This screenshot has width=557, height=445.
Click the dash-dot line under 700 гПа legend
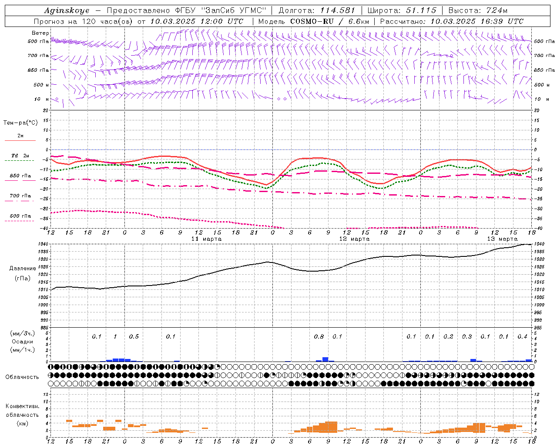tap(20, 201)
